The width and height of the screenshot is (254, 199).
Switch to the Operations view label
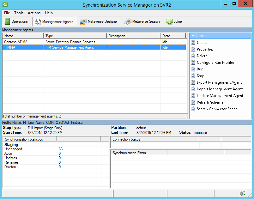point(20,21)
